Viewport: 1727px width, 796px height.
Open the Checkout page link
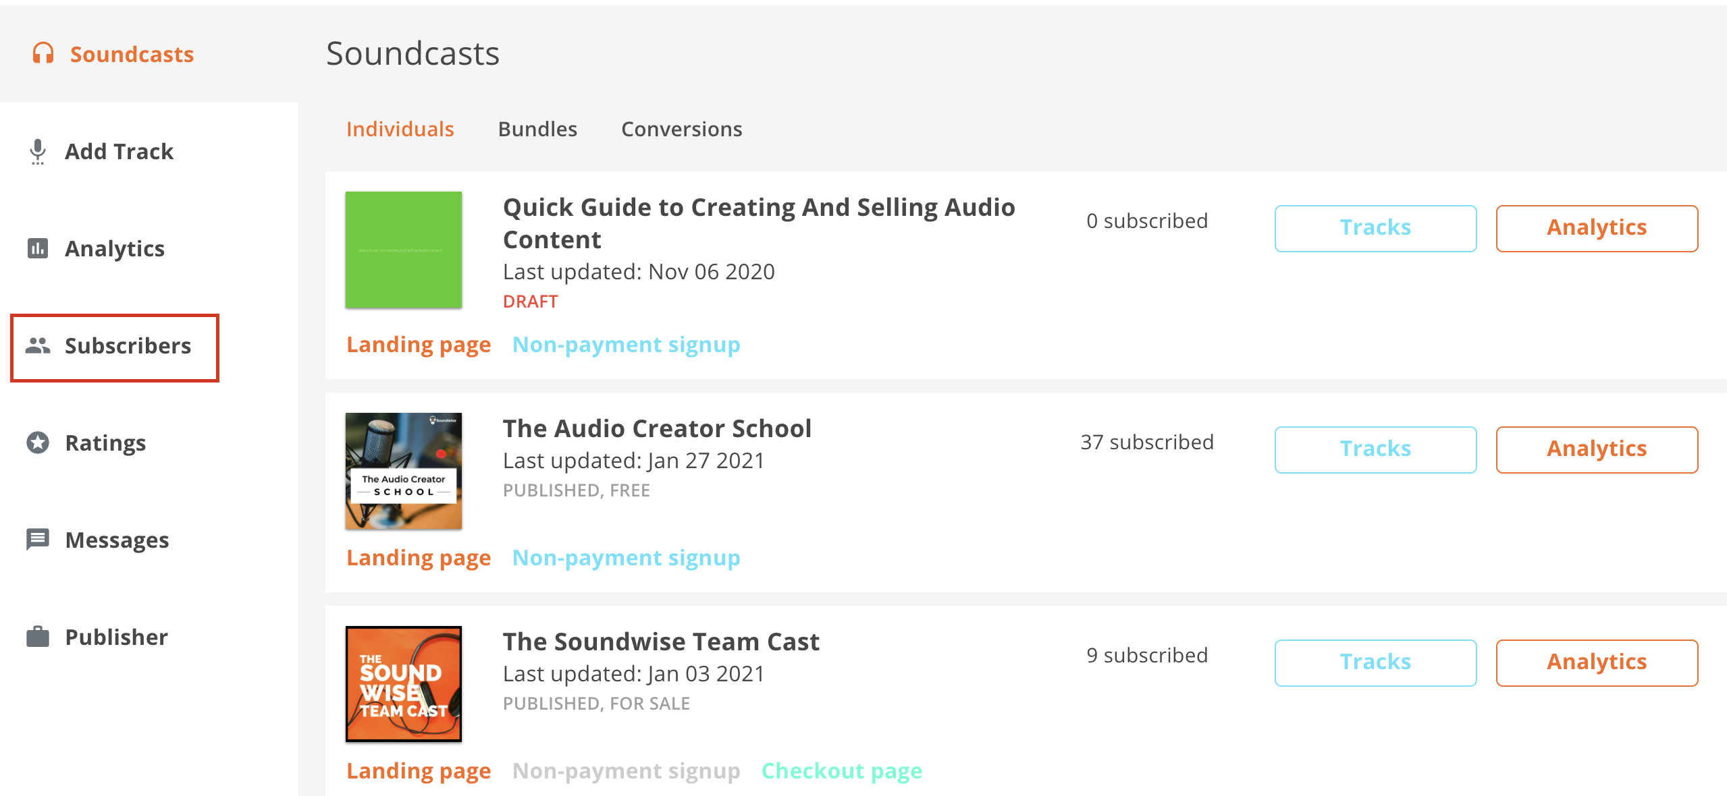(x=842, y=770)
